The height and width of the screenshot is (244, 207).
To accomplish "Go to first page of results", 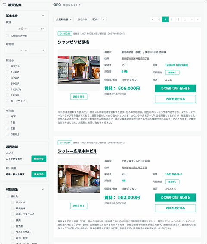I will point(153,19).
